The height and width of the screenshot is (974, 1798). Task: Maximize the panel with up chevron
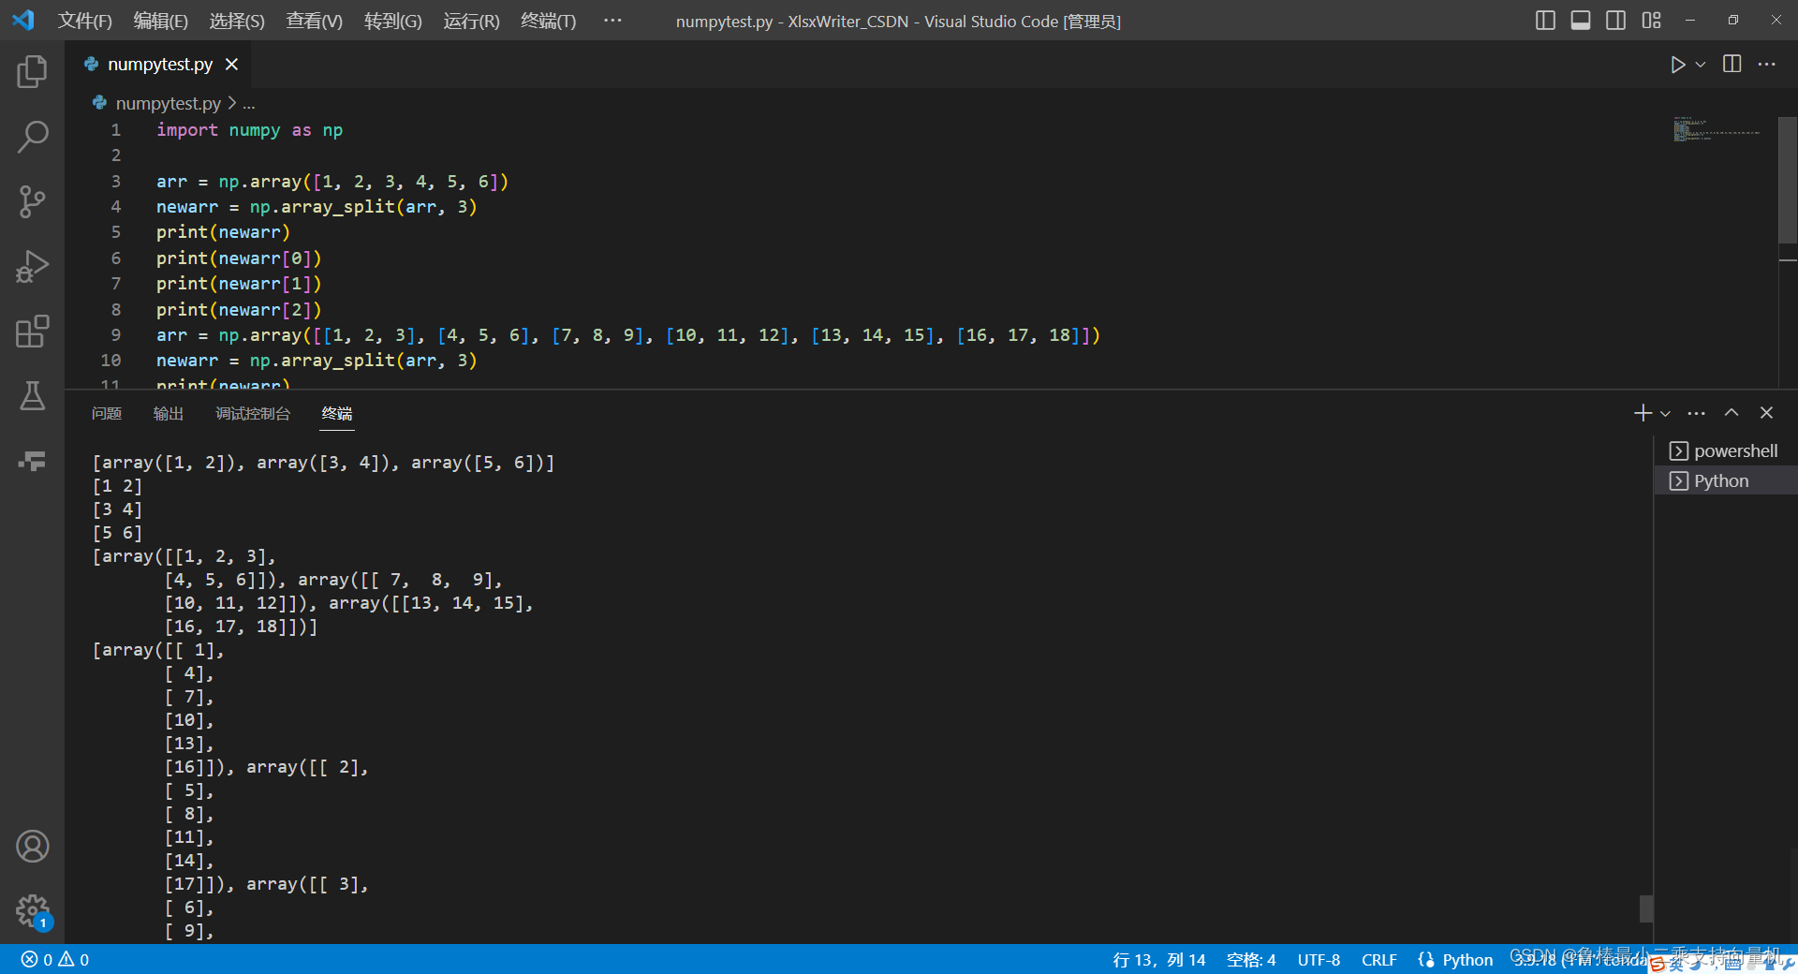coord(1732,413)
